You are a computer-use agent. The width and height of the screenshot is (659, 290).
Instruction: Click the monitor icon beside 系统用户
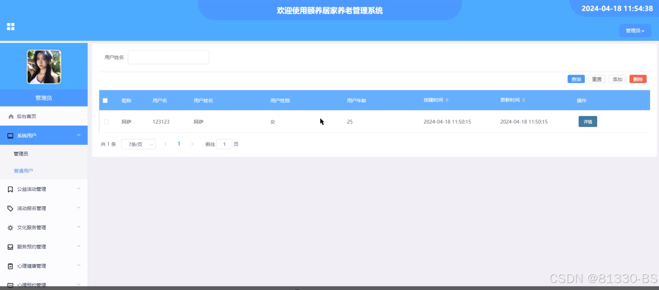10,136
